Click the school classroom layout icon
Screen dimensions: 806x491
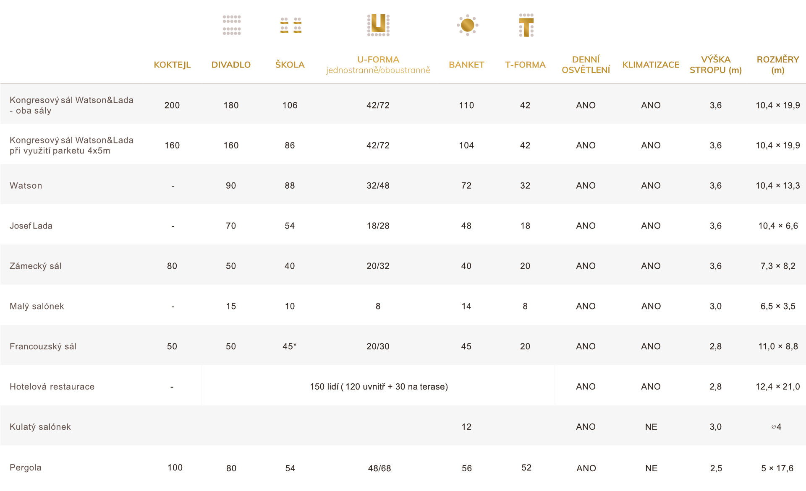click(x=290, y=25)
